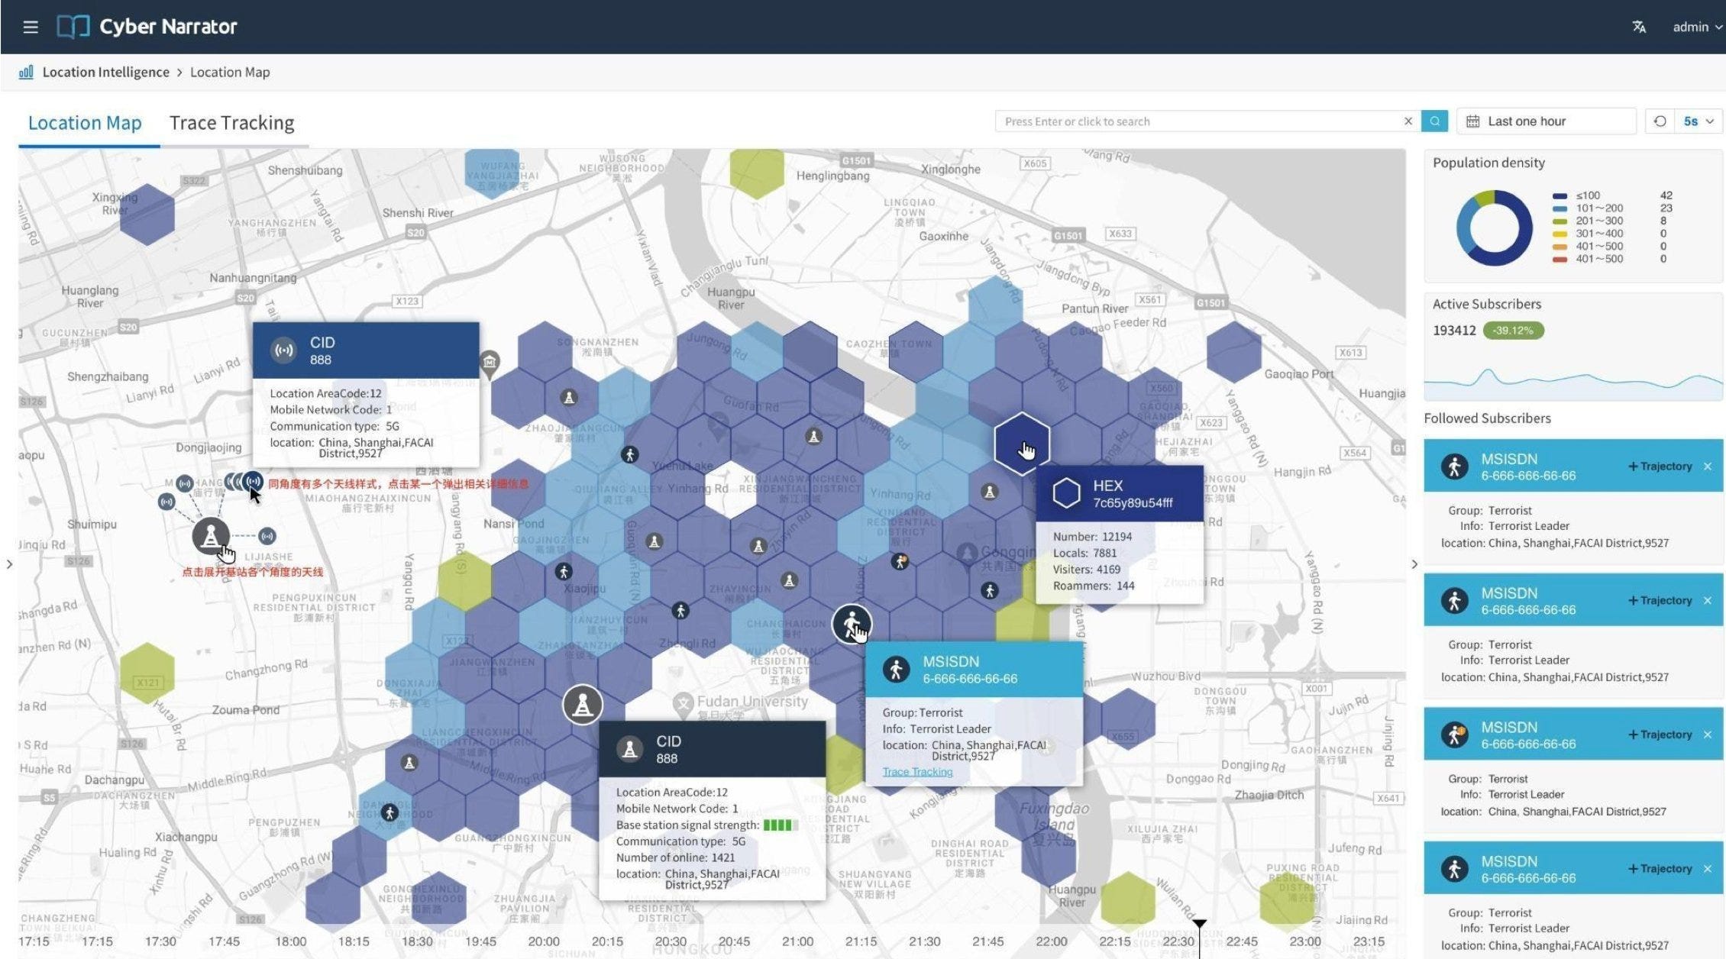
Task: Click the blue search magnifier button
Action: click(1434, 121)
